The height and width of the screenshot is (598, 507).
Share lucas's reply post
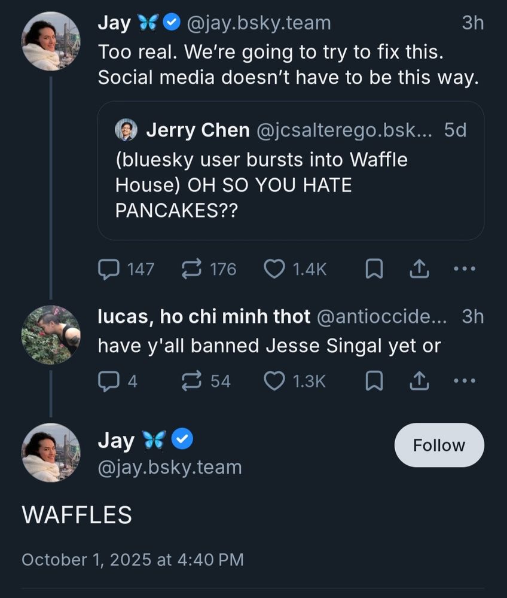tap(419, 382)
